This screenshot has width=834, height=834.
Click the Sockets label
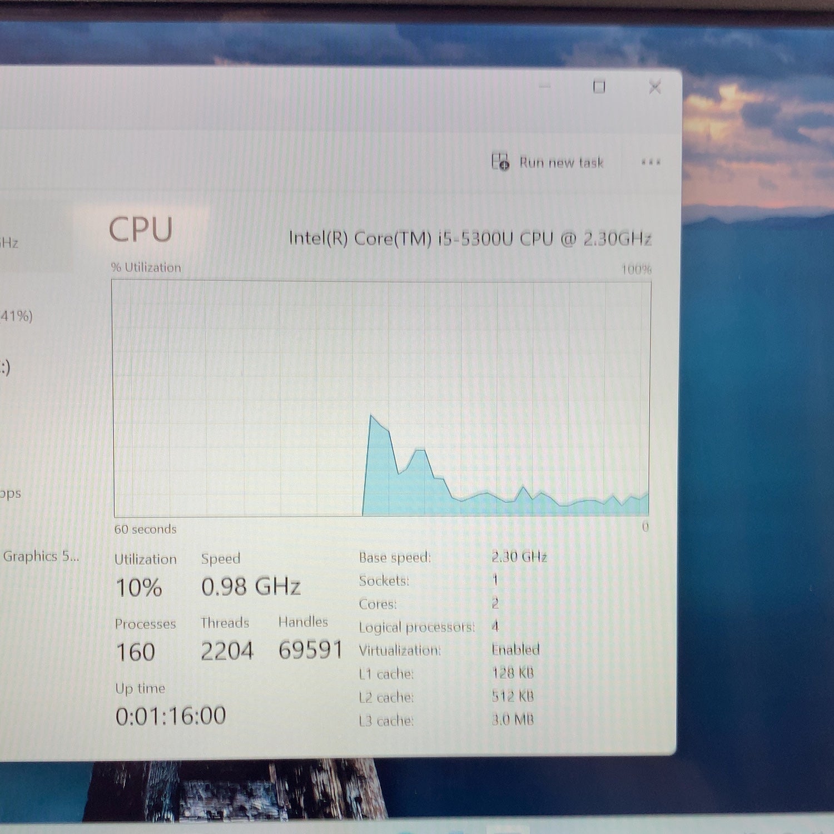point(384,580)
